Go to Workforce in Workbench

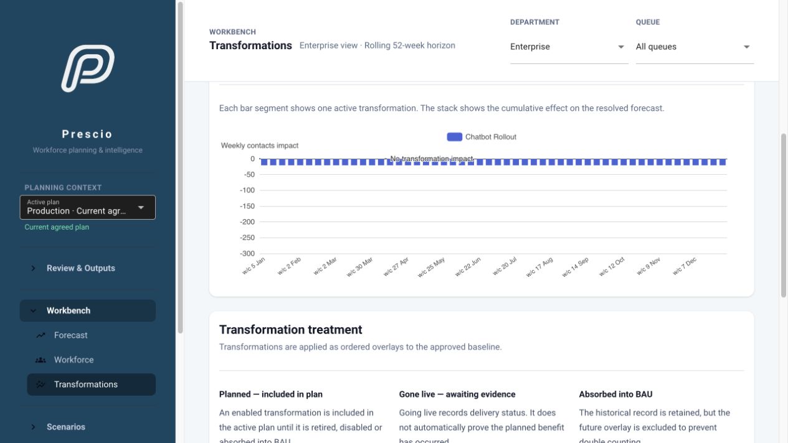(x=91, y=360)
